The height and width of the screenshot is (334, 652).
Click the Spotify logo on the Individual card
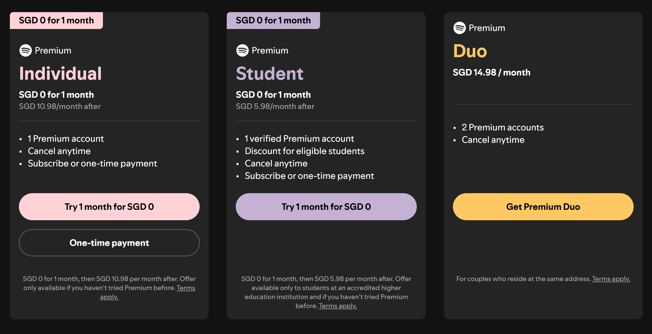pyautogui.click(x=26, y=50)
